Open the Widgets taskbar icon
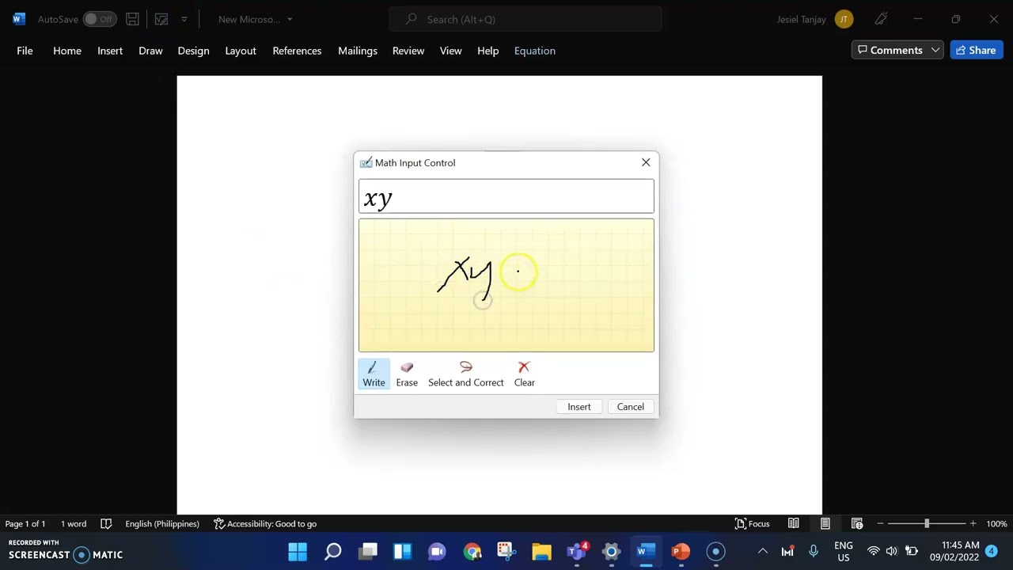Screen dimensions: 1013x570 (x=402, y=552)
